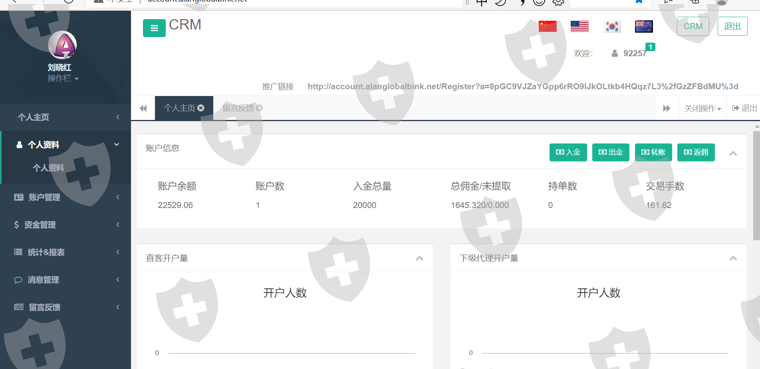Click the list icon beside 统计&报表

(18, 252)
